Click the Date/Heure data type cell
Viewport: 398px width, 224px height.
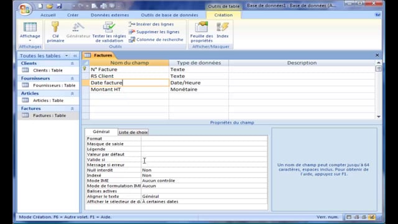pyautogui.click(x=199, y=83)
